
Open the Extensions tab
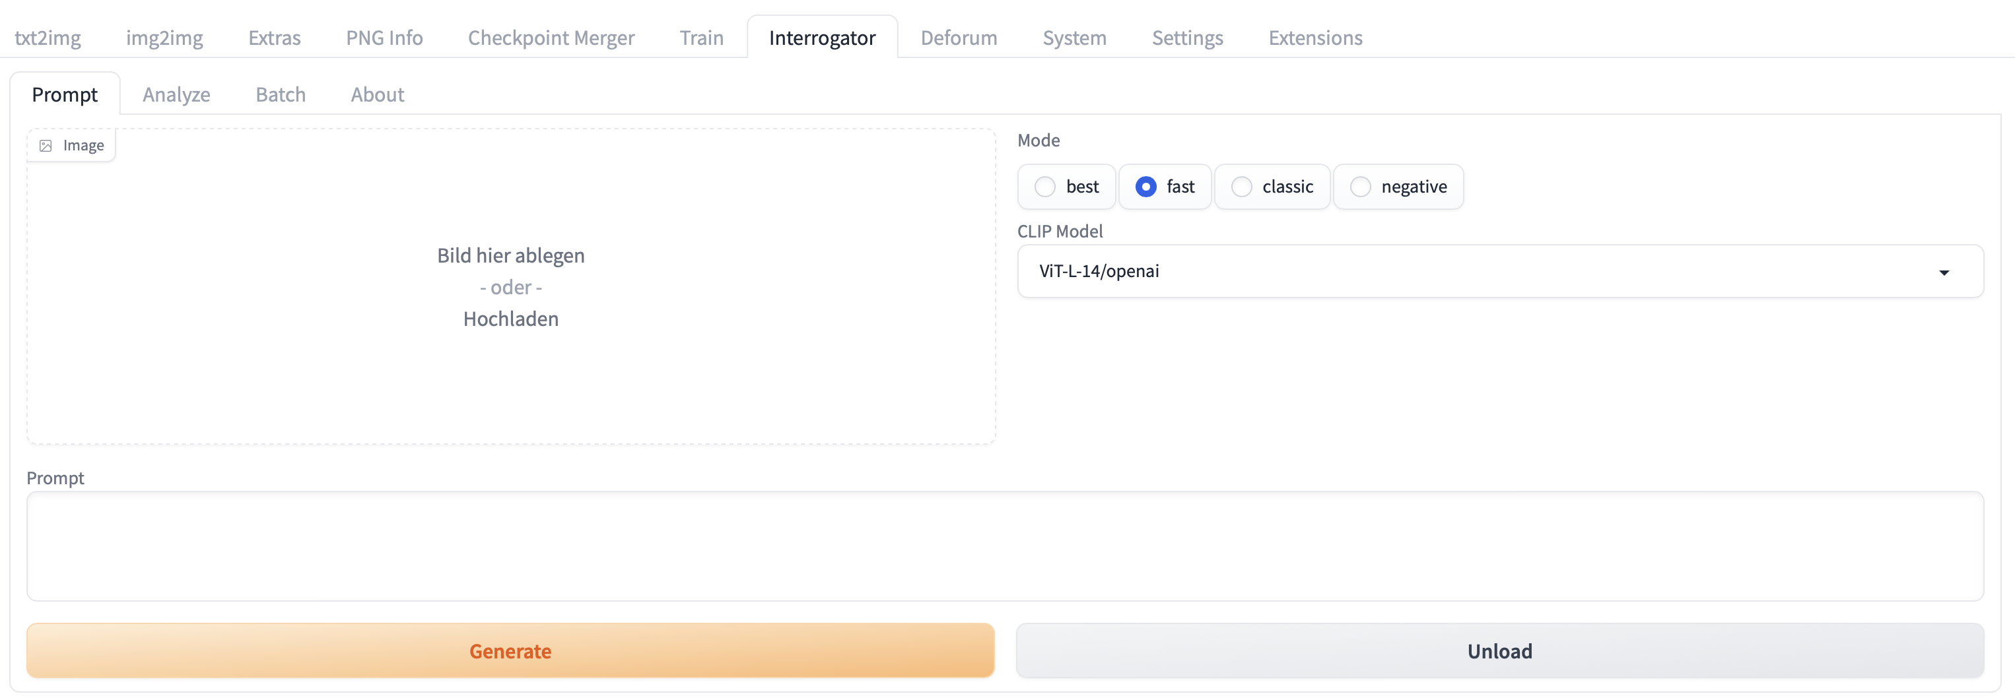[x=1315, y=37]
